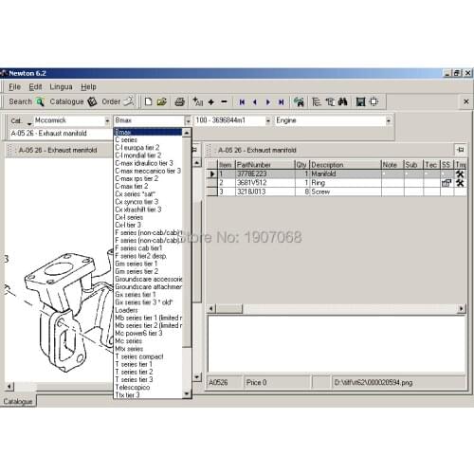Expand the 100 - 3696844m1 dropdown

pyautogui.click(x=268, y=120)
